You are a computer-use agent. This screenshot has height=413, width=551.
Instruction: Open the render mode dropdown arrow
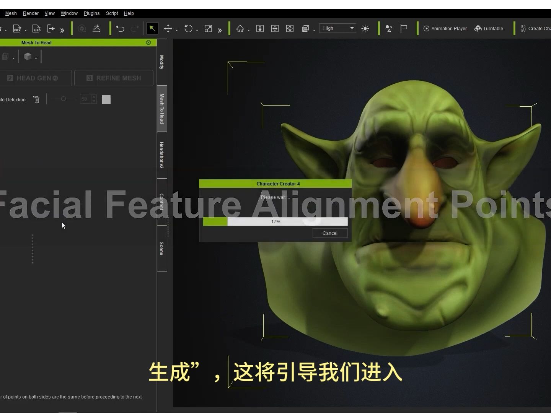[x=314, y=30]
